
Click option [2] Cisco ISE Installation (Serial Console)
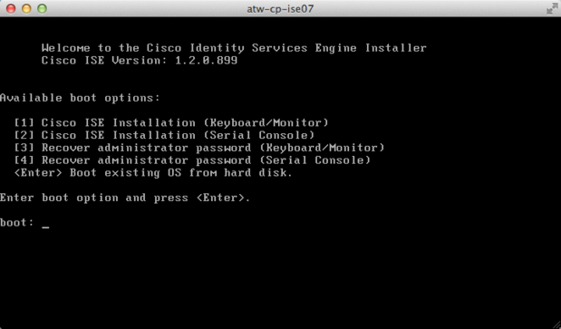point(164,135)
